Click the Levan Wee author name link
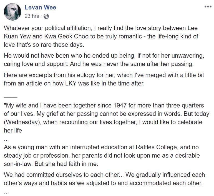This screenshot has height=196, width=214. (40, 8)
